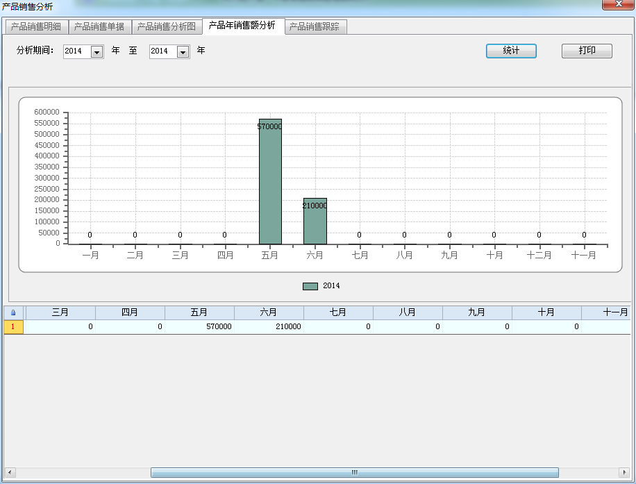Viewport: 636px width, 484px height.
Task: Open the 产品销售单据 tab
Action: pyautogui.click(x=99, y=27)
